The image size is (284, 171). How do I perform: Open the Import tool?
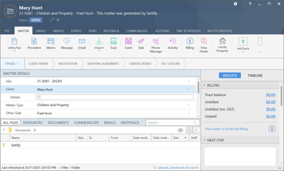[99, 44]
